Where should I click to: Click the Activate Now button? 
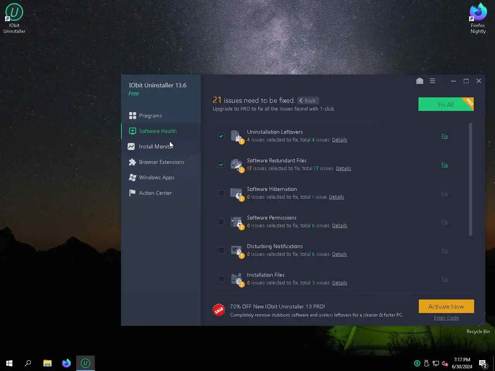tap(446, 306)
